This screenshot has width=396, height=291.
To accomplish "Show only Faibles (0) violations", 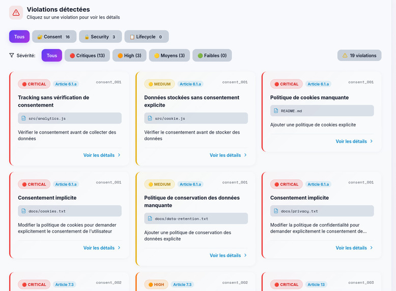I will point(212,55).
